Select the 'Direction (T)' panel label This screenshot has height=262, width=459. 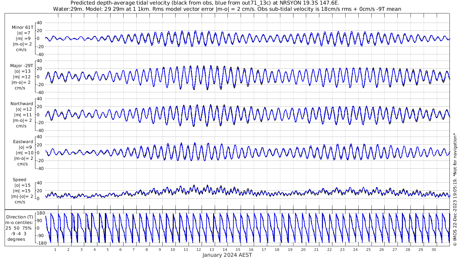(20, 217)
